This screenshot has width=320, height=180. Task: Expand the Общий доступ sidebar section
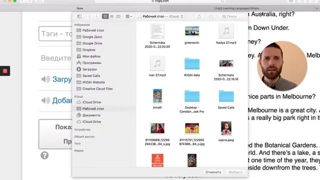tap(84, 136)
